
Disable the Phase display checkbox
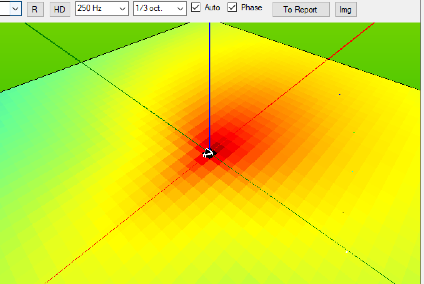click(x=232, y=8)
